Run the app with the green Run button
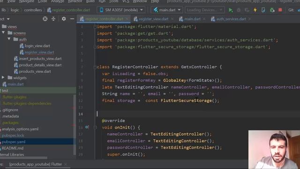Screen dimensions: 300x169 pyautogui.click(x=231, y=10)
